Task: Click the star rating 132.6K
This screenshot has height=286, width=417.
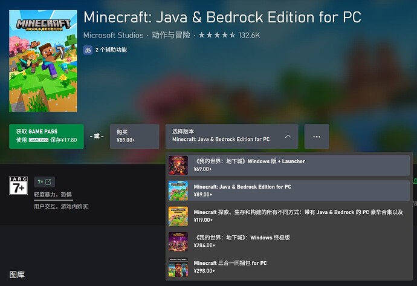Action: pos(229,35)
